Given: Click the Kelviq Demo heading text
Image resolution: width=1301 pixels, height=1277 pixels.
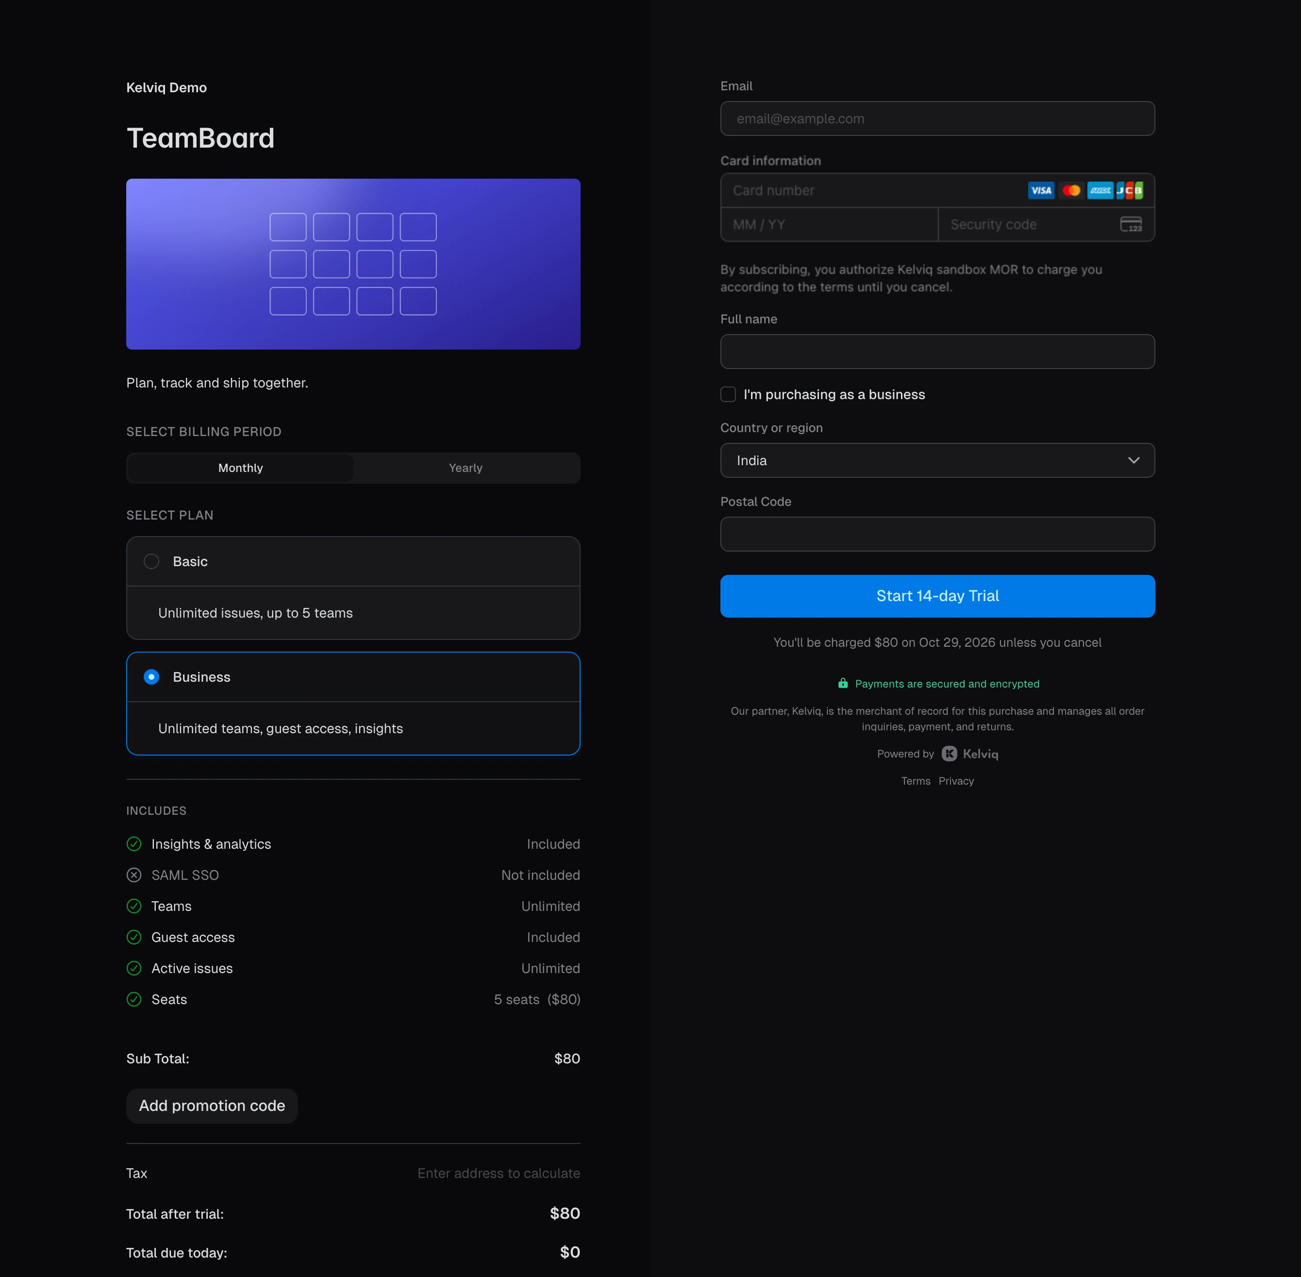Looking at the screenshot, I should tap(167, 88).
